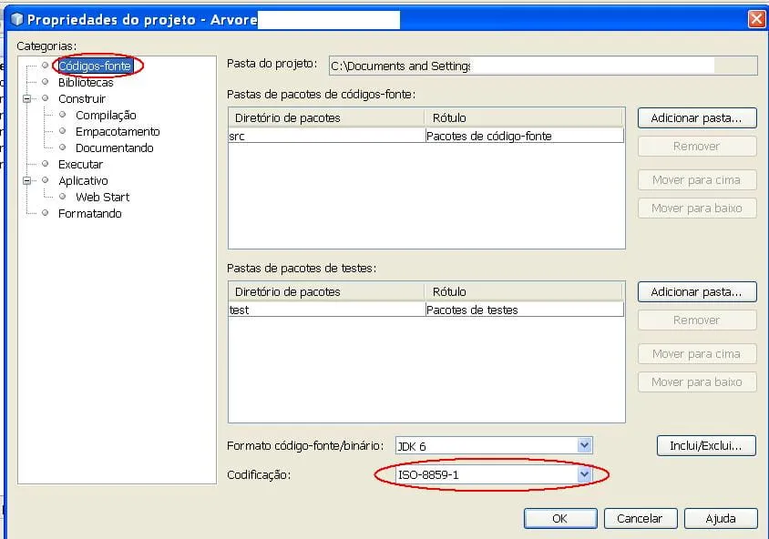Select Formatando category
The height and width of the screenshot is (539, 769).
(x=90, y=213)
